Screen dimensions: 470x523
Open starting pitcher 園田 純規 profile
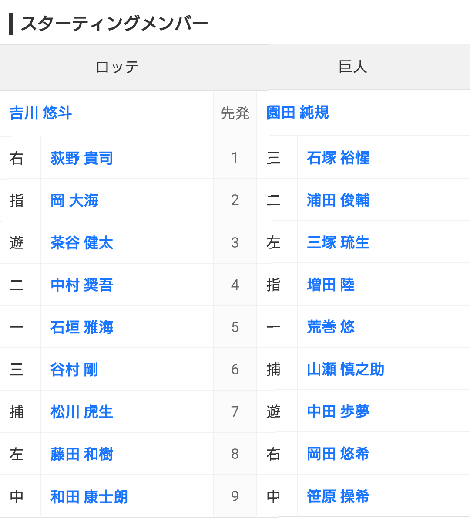click(x=298, y=113)
